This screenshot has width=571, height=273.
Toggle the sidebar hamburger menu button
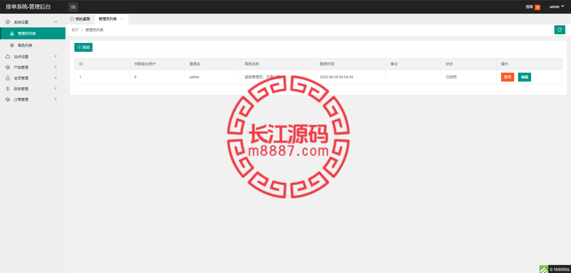point(73,7)
